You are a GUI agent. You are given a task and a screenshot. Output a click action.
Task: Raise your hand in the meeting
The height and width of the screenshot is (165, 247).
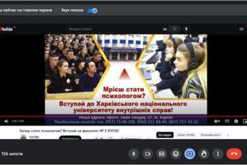(204, 154)
